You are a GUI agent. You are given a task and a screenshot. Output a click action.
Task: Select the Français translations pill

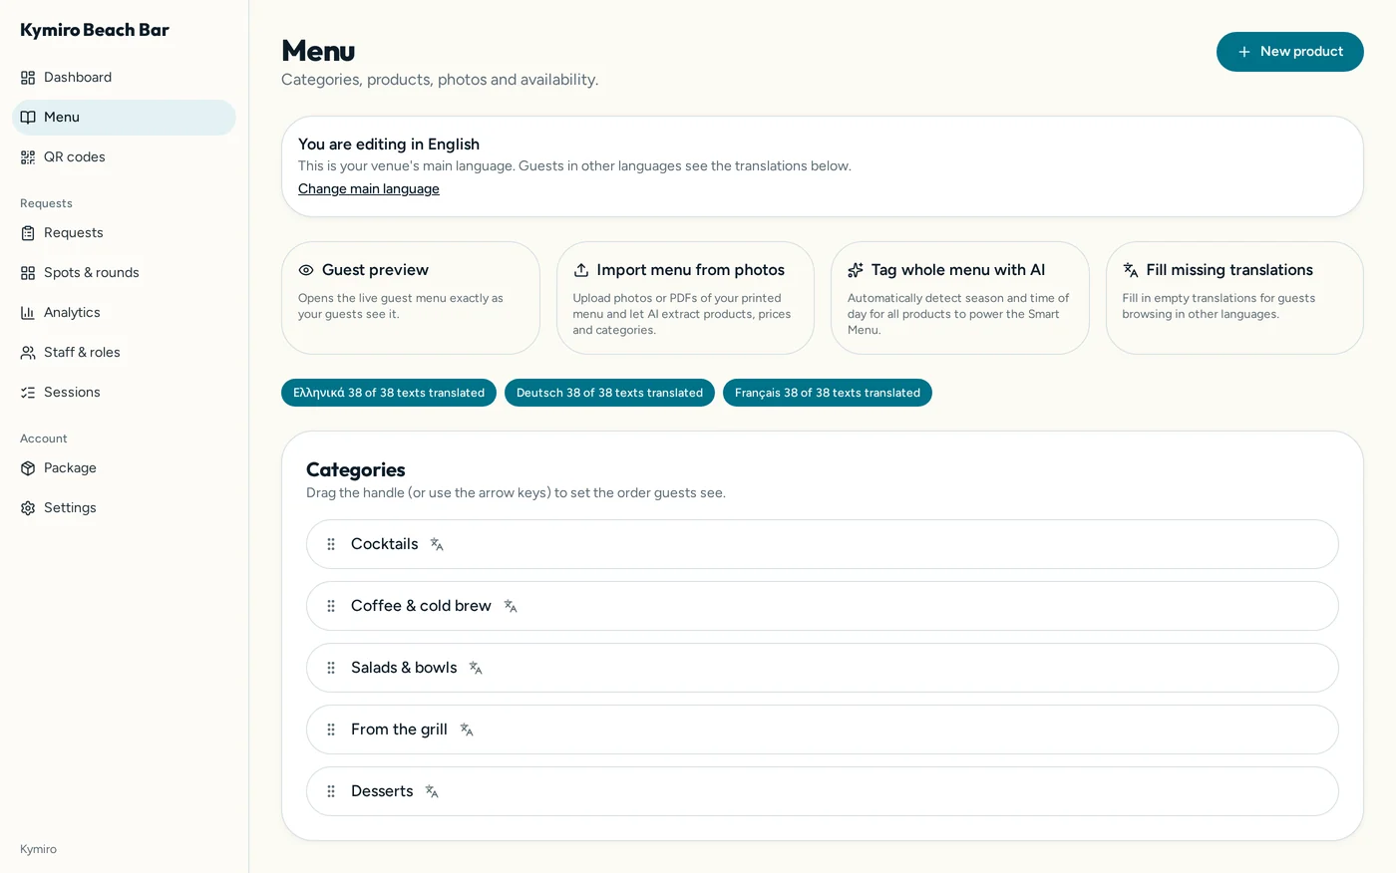[x=828, y=393]
